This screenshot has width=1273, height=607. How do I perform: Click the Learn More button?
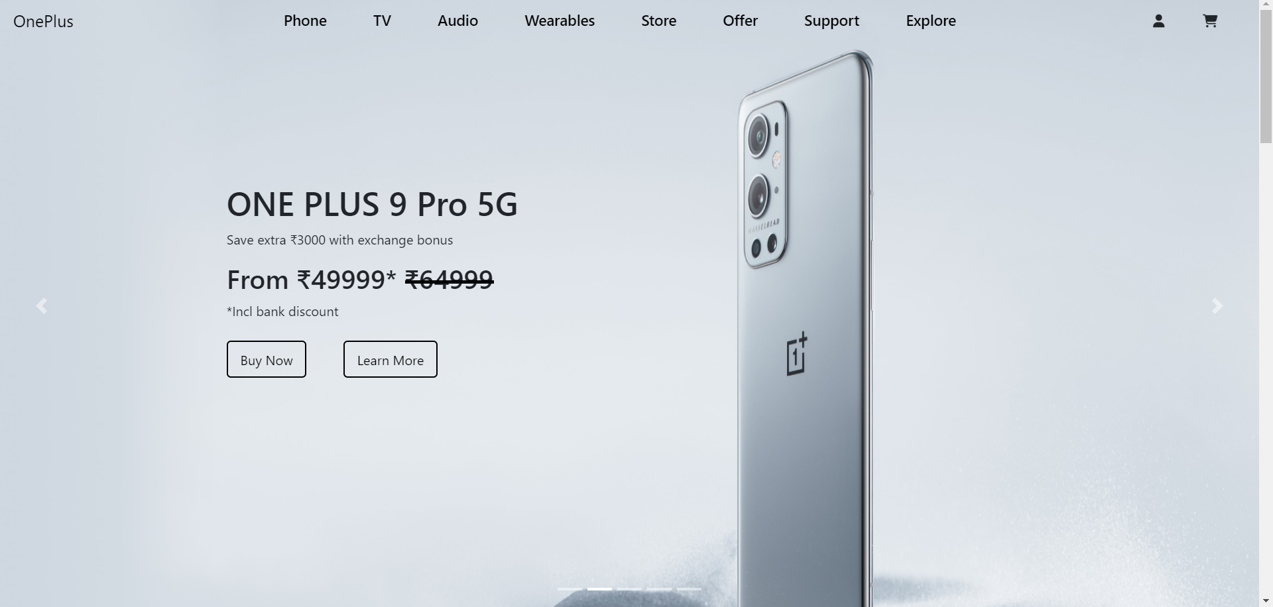coord(391,359)
